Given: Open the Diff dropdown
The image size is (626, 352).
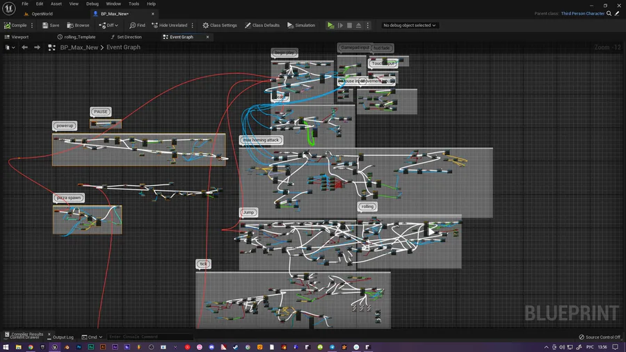Looking at the screenshot, I should 109,25.
